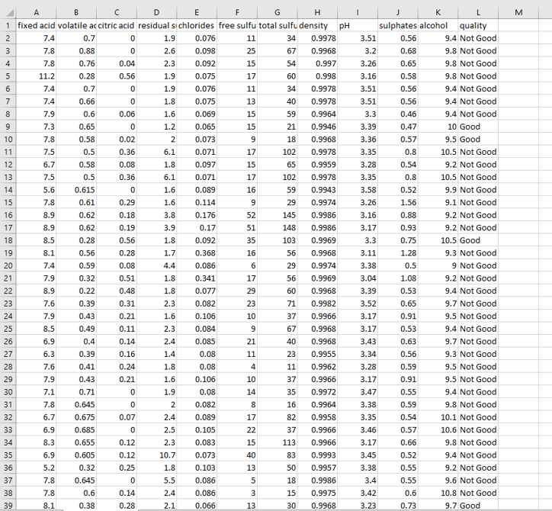The height and width of the screenshot is (511, 552).
Task: Click pH value 3.04 in row 21
Action: [358, 278]
